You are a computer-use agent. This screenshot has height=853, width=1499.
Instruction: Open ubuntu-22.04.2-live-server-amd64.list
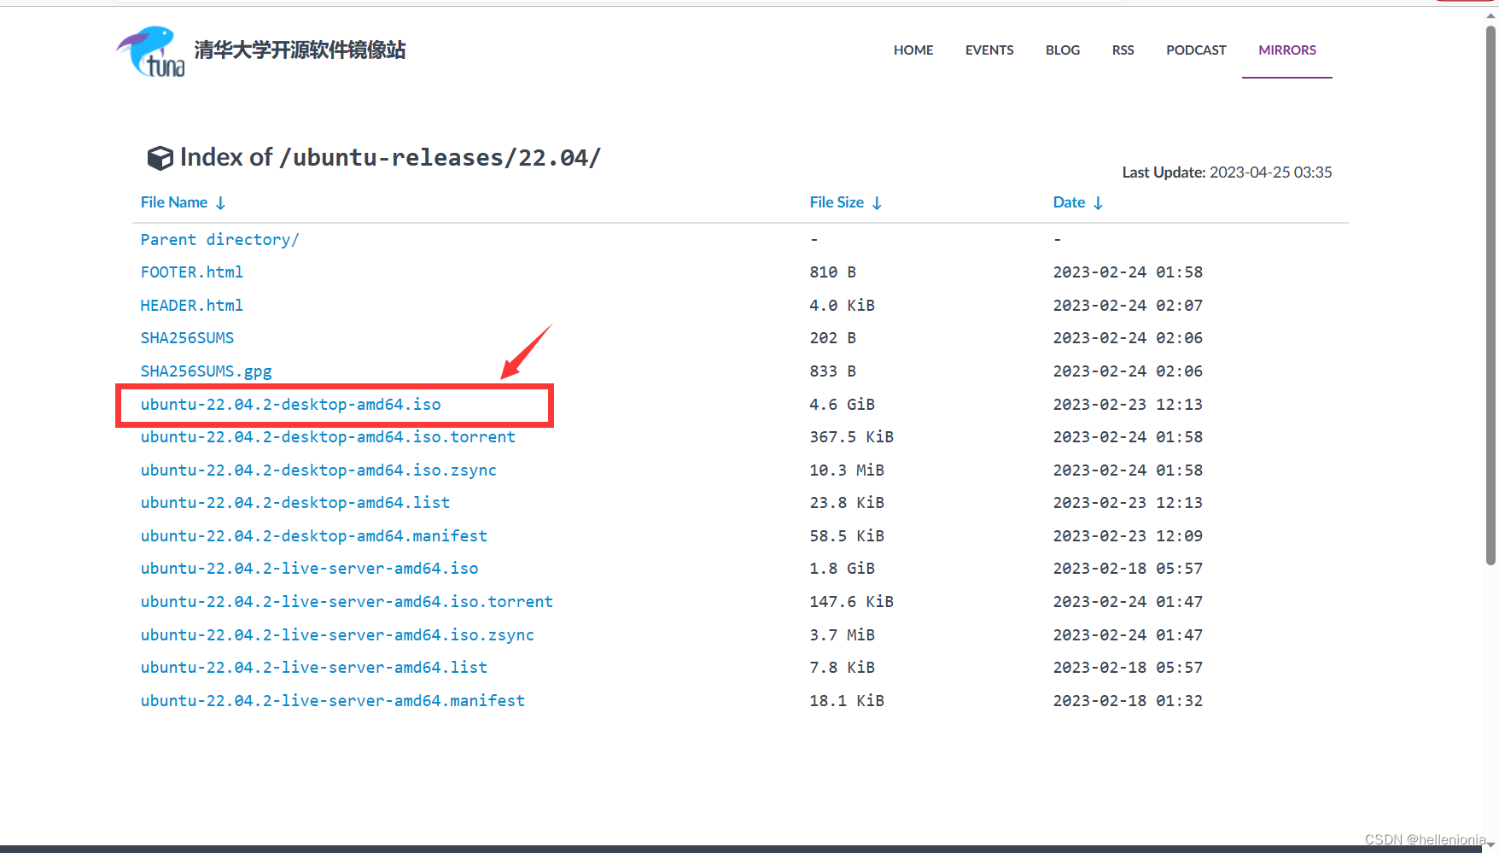pos(314,668)
